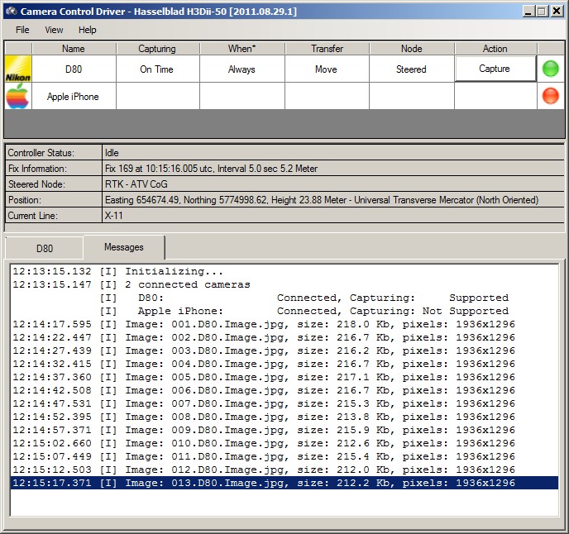Minimize the Camera Control Driver window
This screenshot has height=534, width=569.
pyautogui.click(x=525, y=11)
